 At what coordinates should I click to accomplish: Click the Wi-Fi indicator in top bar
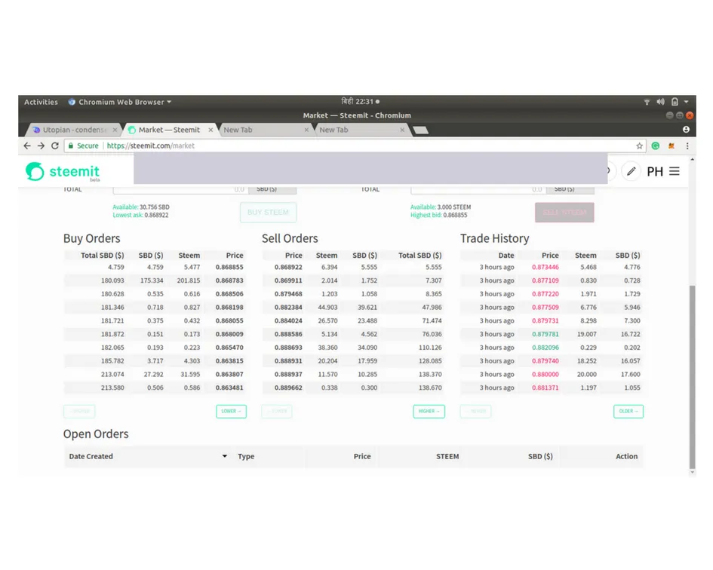coord(647,102)
